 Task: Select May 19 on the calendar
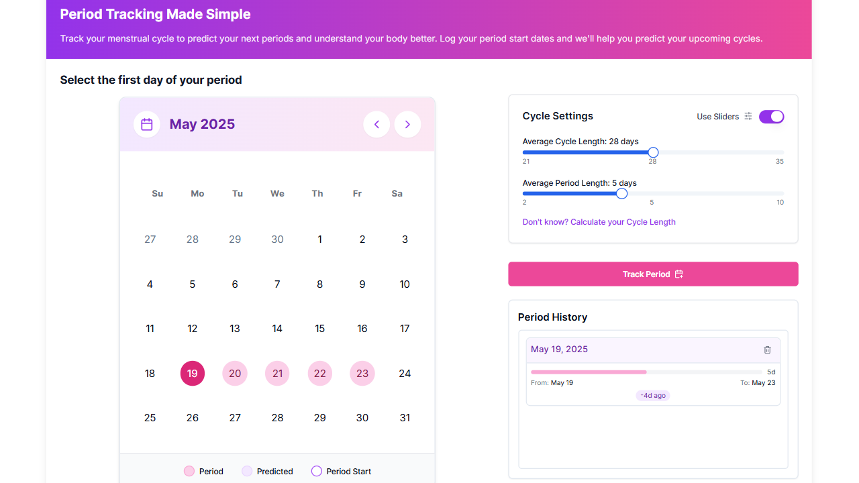193,373
